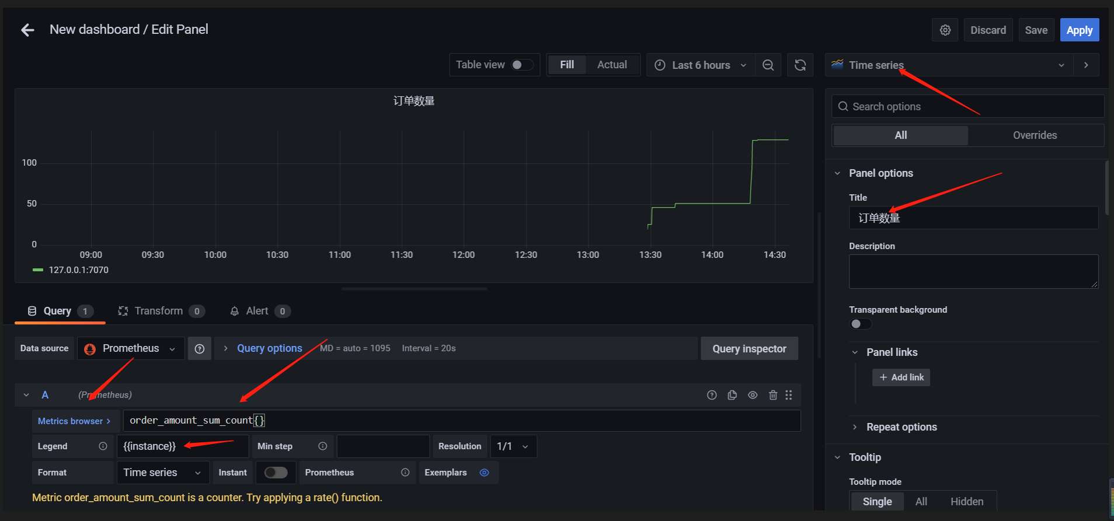This screenshot has width=1114, height=521.
Task: Click the search icon in Search options
Action: coord(843,106)
